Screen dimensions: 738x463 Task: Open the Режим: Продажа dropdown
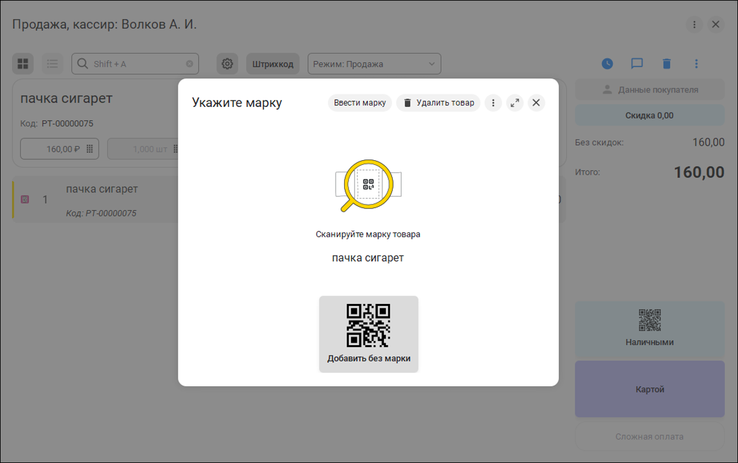point(374,63)
